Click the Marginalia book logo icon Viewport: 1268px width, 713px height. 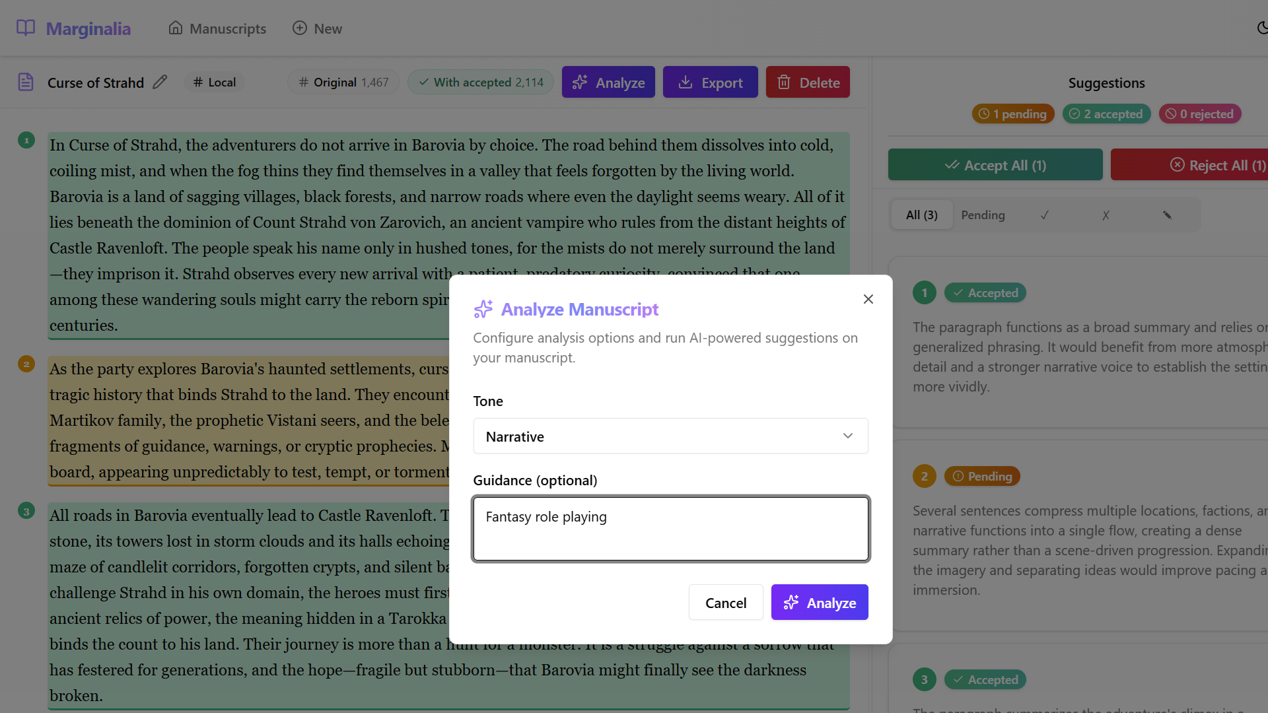tap(26, 28)
